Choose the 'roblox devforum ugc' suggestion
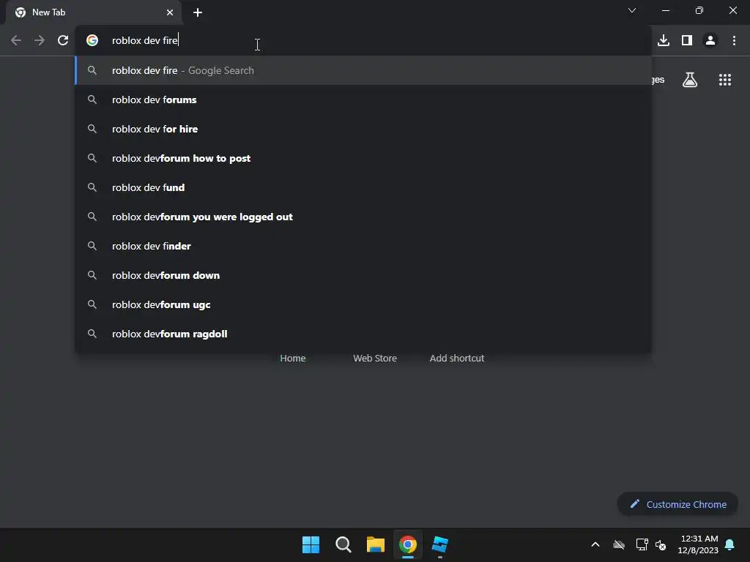750x562 pixels. (x=363, y=304)
